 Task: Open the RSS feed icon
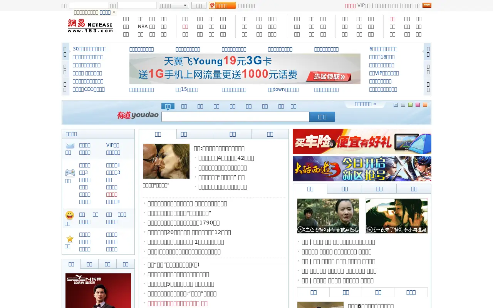[x=427, y=5]
